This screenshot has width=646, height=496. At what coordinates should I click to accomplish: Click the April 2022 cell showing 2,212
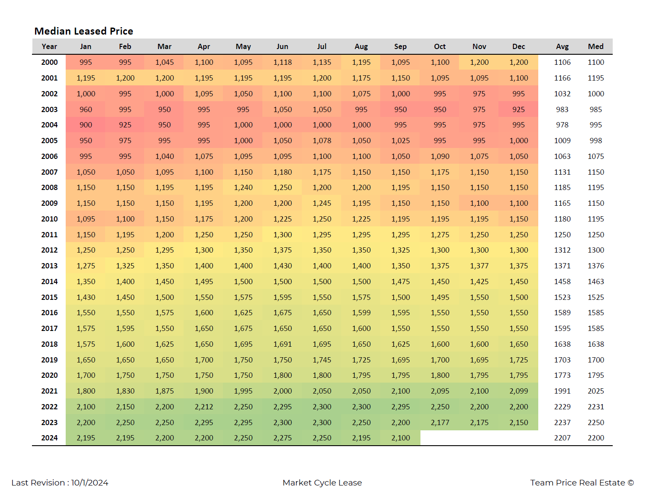204,407
